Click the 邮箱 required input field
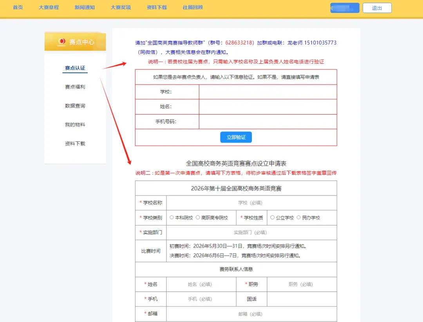Image resolution: width=423 pixels, height=322 pixels. pyautogui.click(x=251, y=314)
